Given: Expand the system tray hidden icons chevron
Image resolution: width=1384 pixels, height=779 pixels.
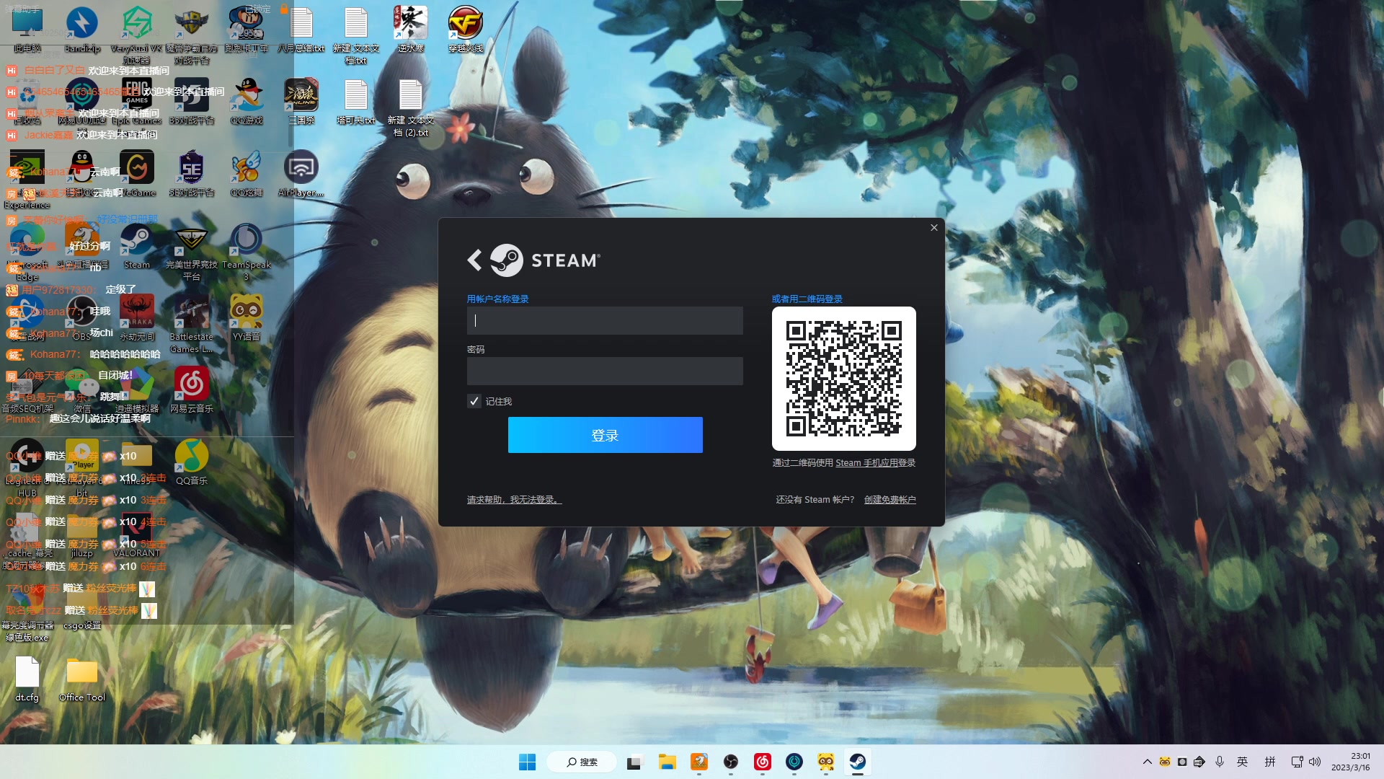Looking at the screenshot, I should tap(1147, 762).
